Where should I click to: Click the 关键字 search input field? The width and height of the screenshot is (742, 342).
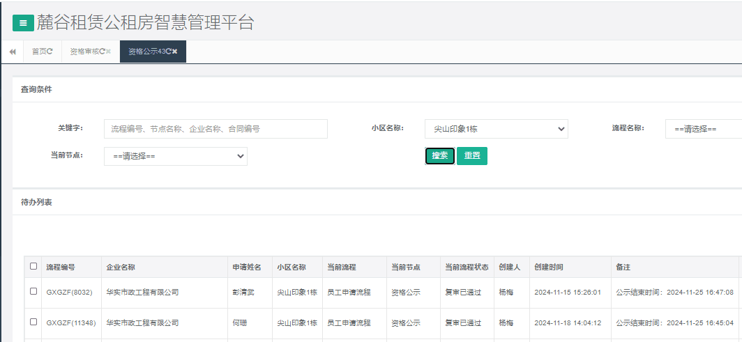pos(215,129)
